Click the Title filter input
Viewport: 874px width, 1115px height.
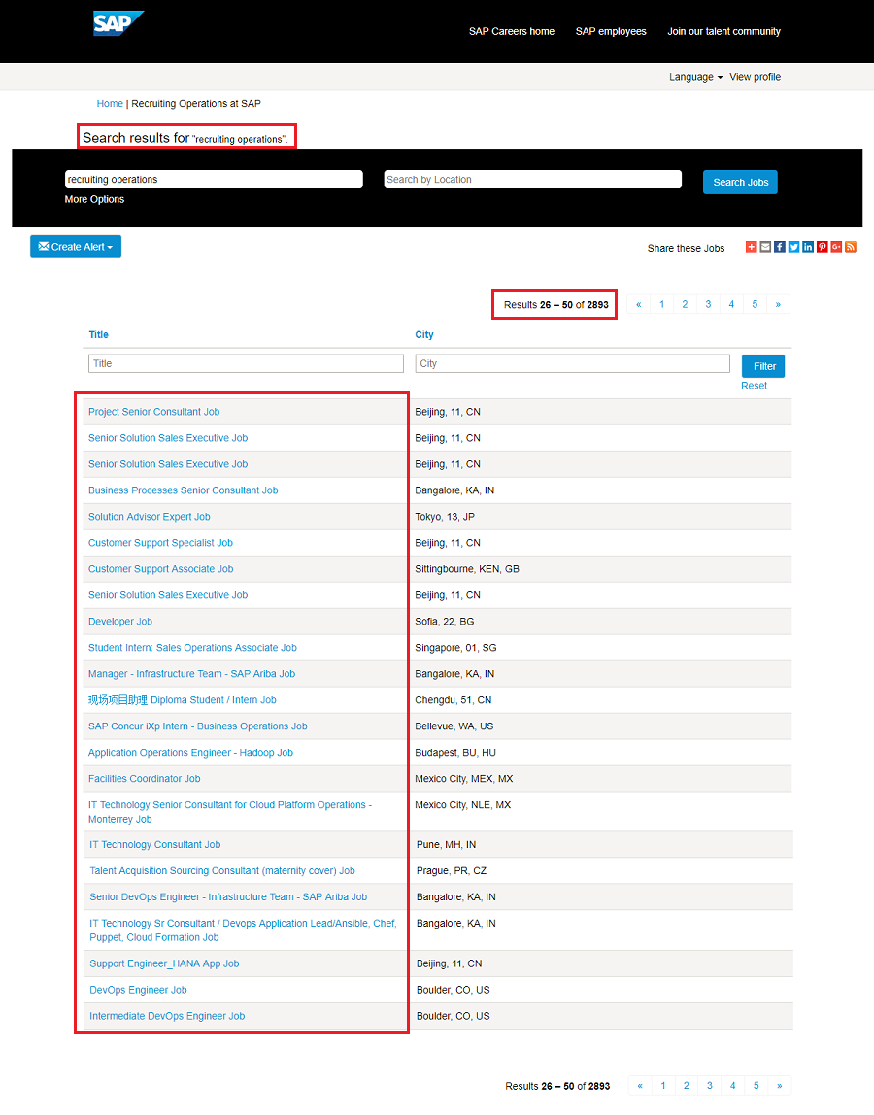coord(246,363)
